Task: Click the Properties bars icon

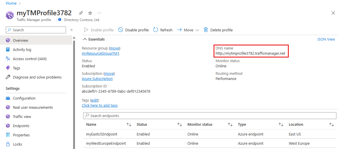Action: 8,135
